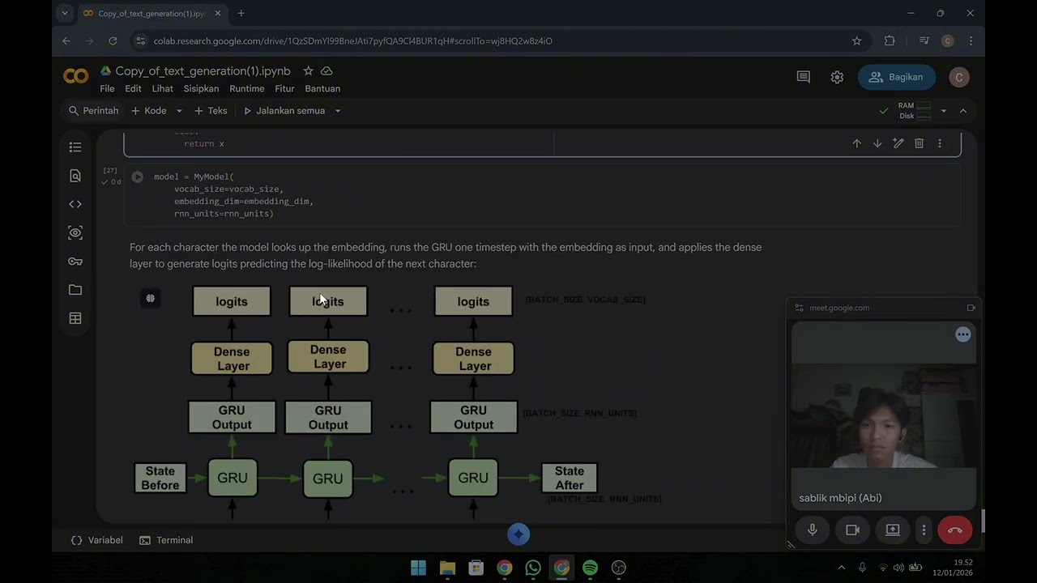Click the Gemini sparkle button at bottom
The width and height of the screenshot is (1037, 583).
tap(518, 534)
